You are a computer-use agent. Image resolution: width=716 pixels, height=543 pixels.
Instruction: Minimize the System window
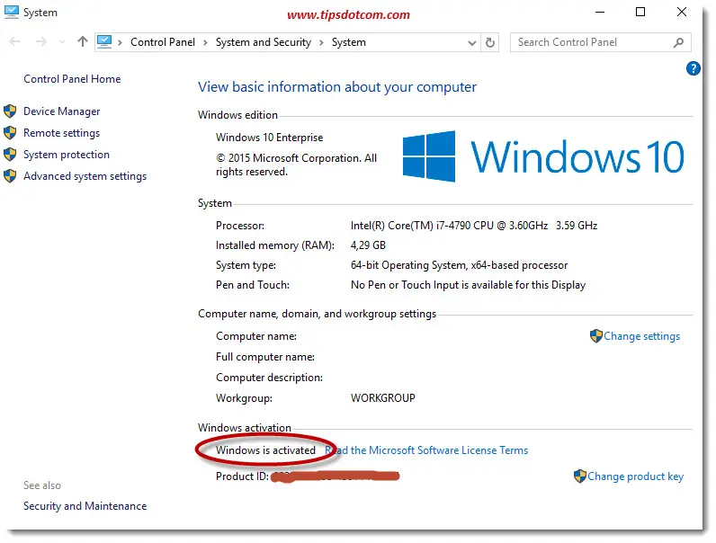click(x=600, y=12)
